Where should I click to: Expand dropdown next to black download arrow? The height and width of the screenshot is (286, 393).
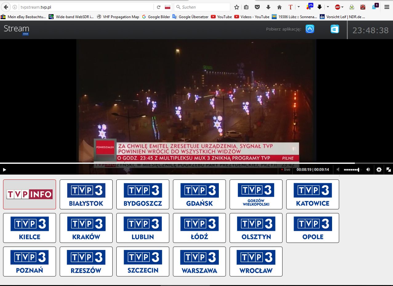tap(328, 7)
